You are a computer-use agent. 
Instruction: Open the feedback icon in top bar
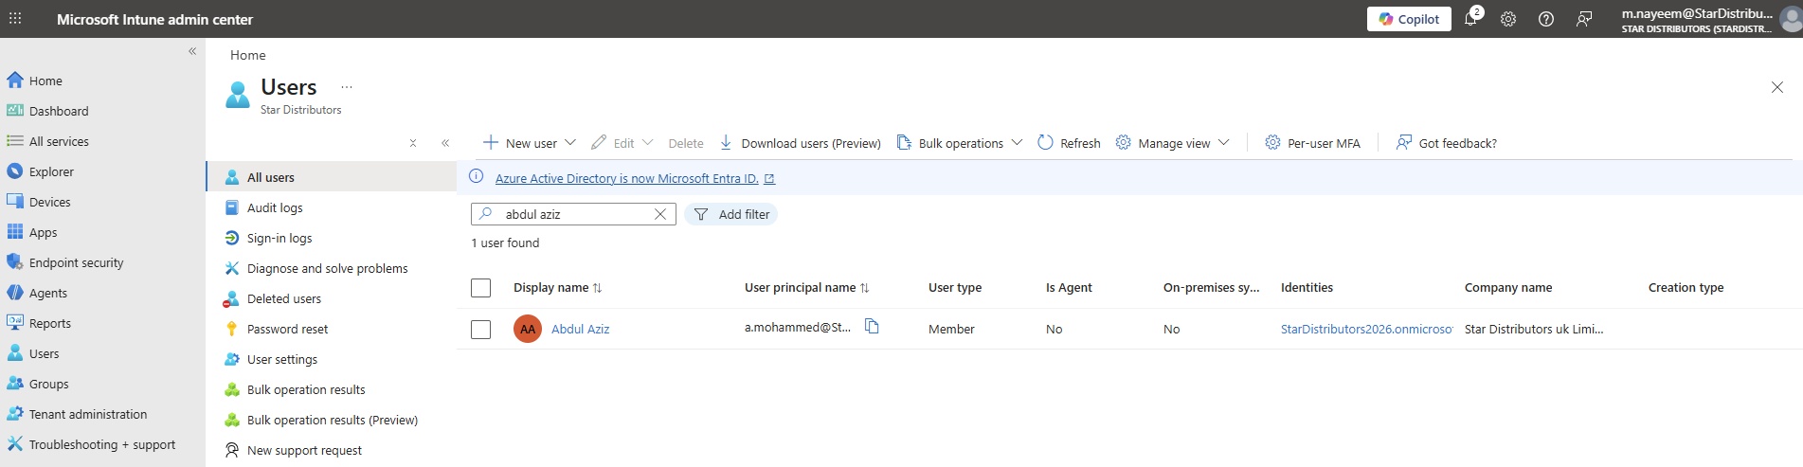pyautogui.click(x=1584, y=19)
